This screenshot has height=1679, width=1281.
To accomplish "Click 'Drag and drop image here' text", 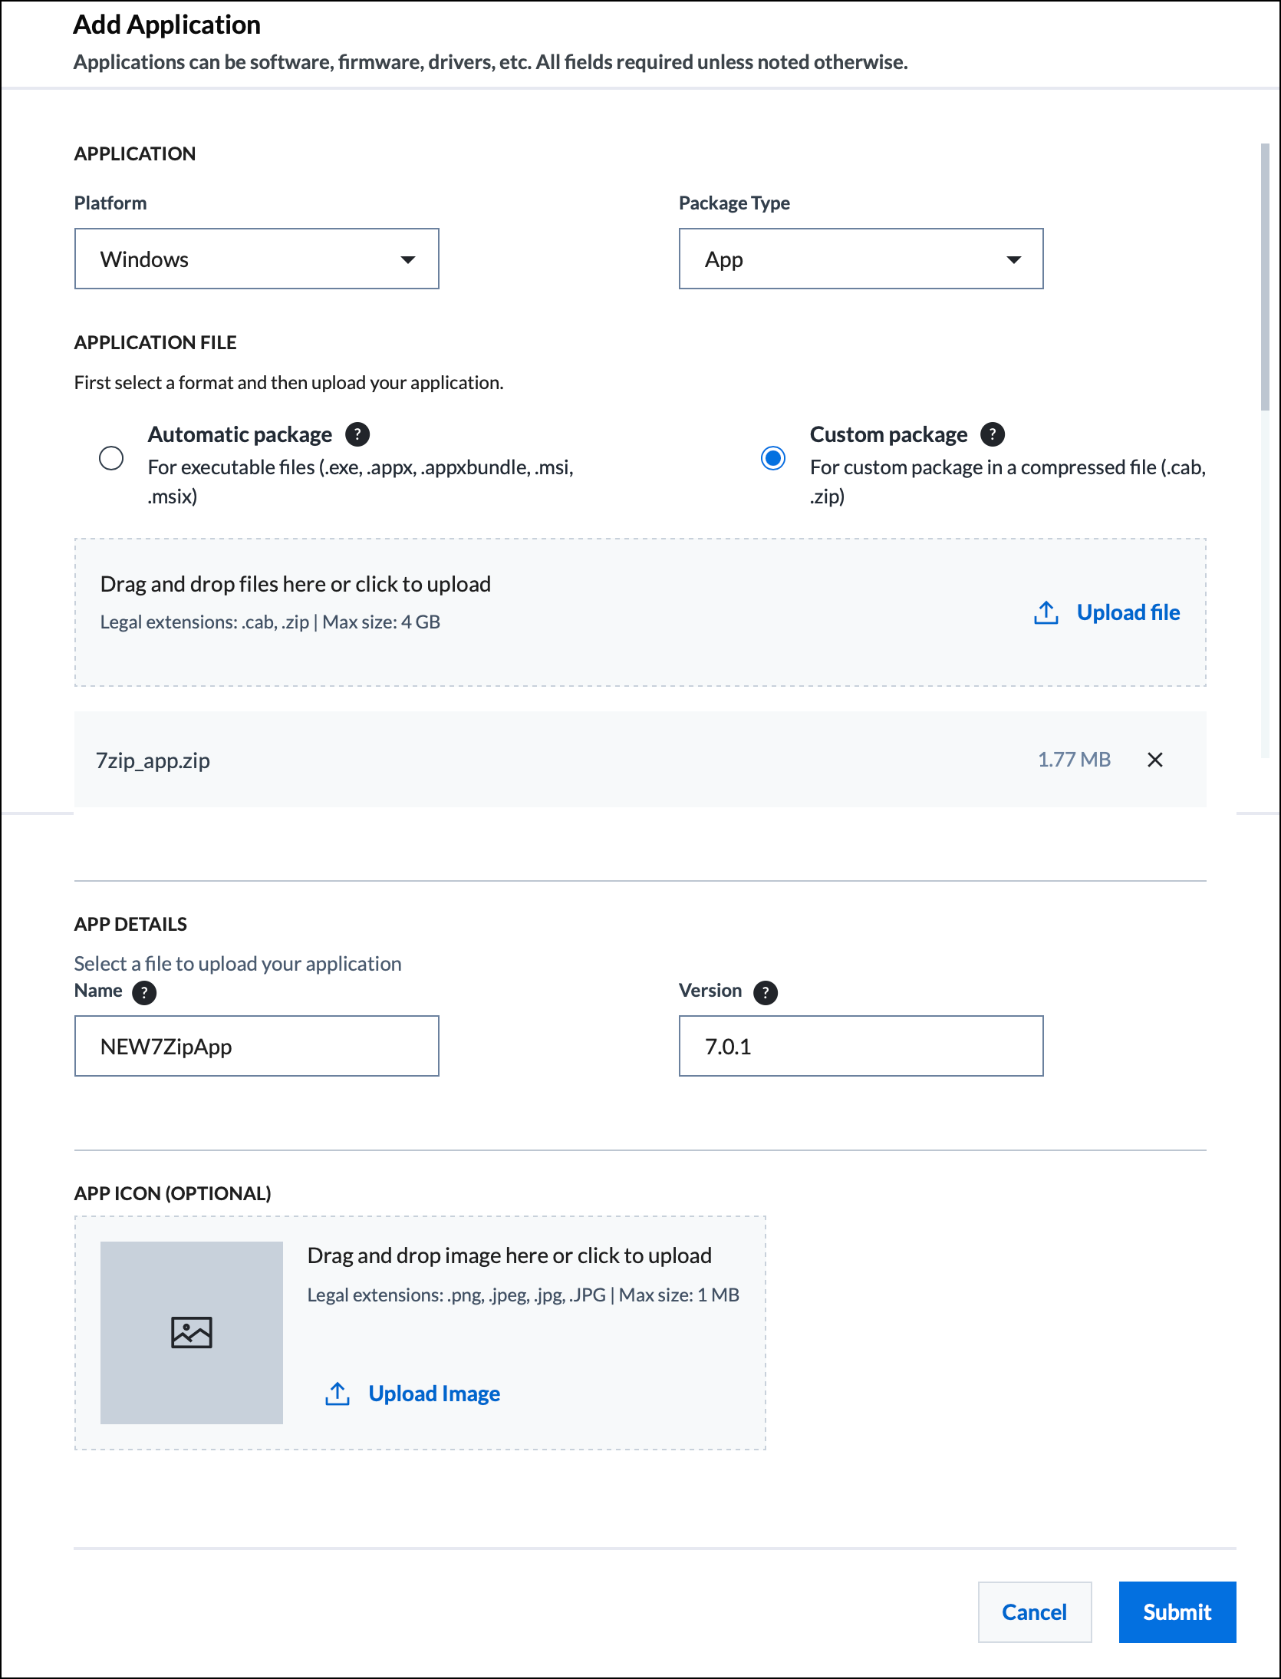I will (x=509, y=1255).
